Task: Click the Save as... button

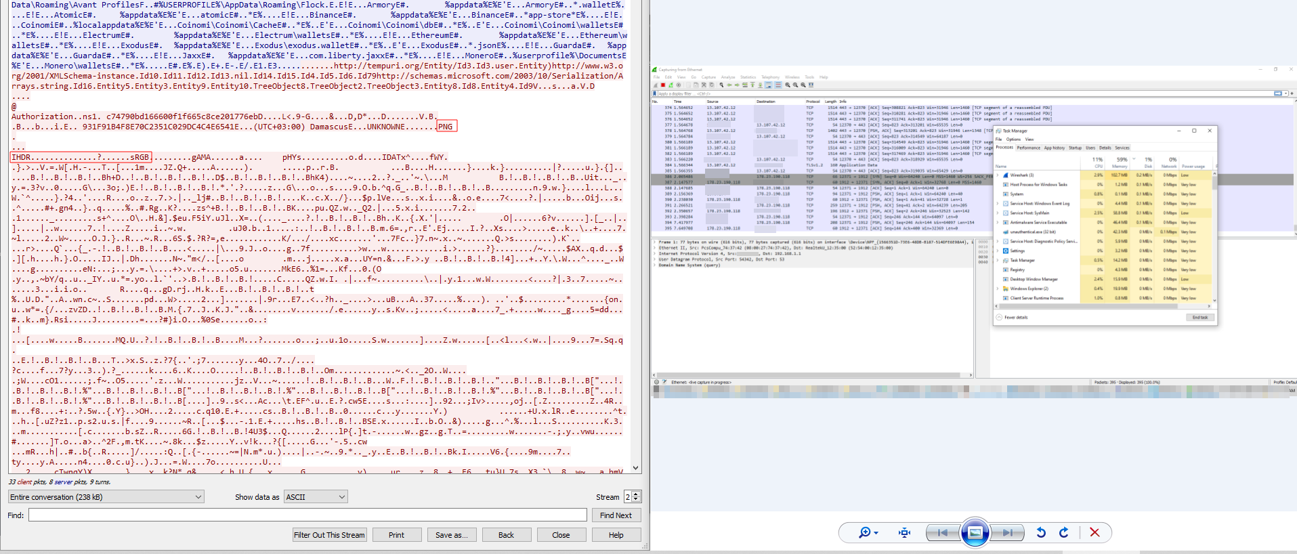Action: coord(451,535)
